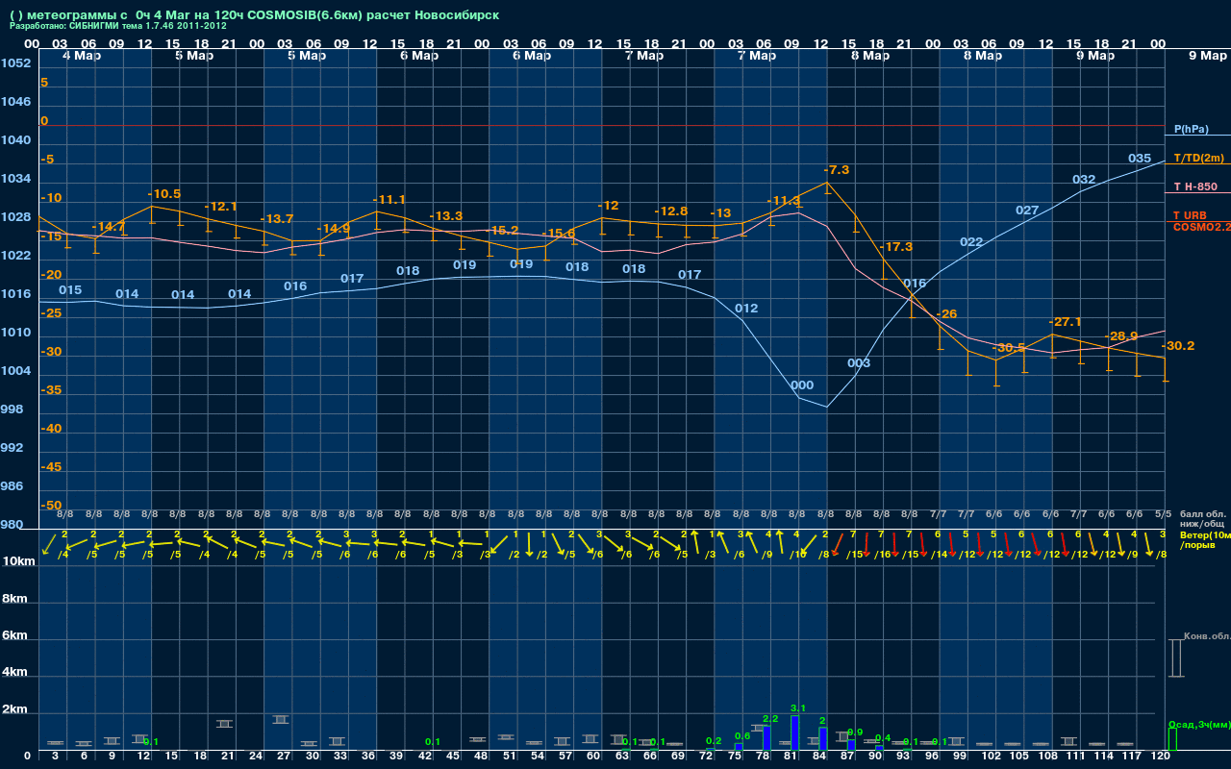The height and width of the screenshot is (769, 1231).
Task: Select forecast hour 120 on bottom axis
Action: [1160, 757]
